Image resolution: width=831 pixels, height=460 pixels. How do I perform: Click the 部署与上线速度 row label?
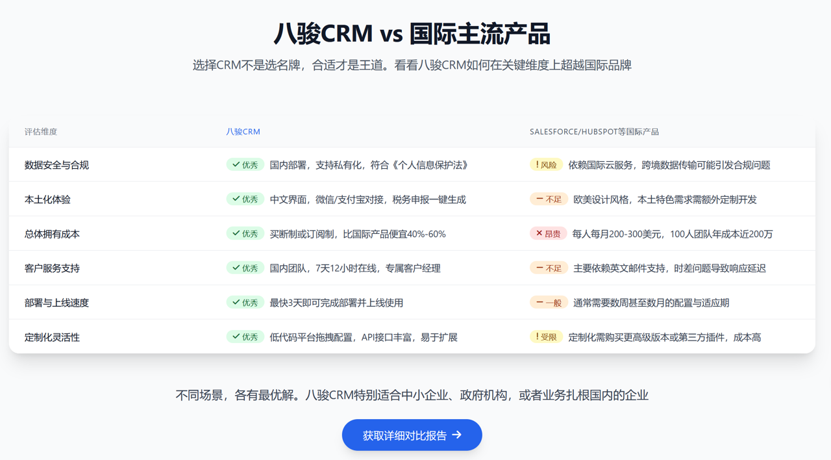click(56, 303)
